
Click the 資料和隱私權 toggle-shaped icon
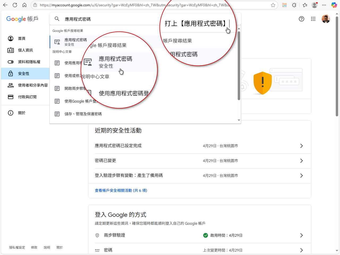[x=11, y=62]
